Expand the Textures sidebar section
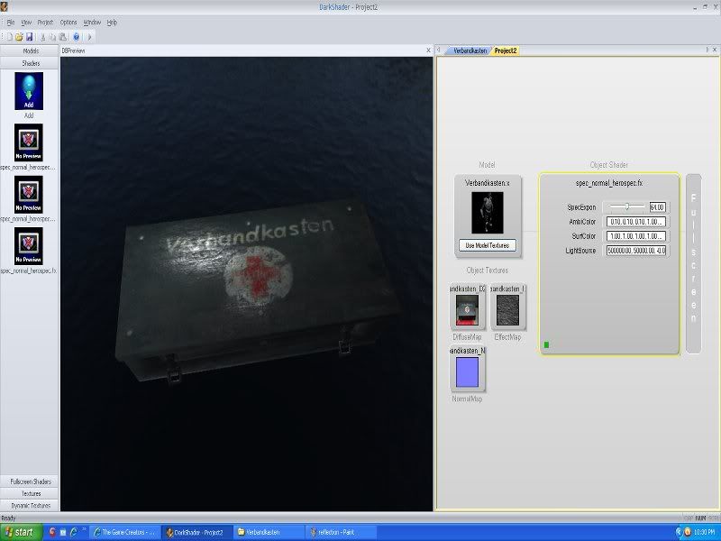This screenshot has height=541, width=721. [x=30, y=493]
